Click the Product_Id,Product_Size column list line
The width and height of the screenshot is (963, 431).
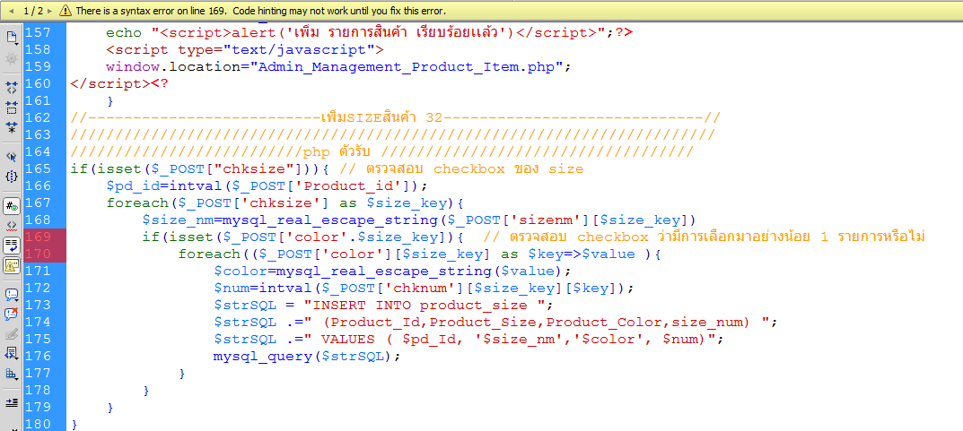[x=496, y=322]
